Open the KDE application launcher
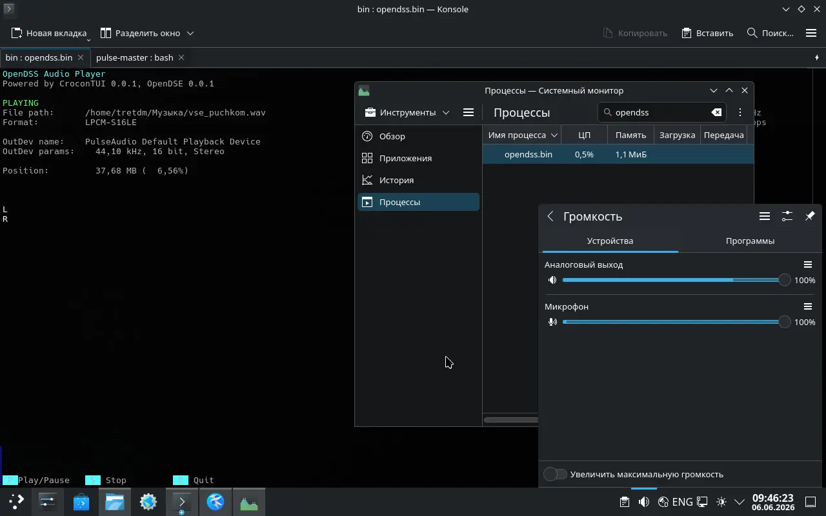 (x=17, y=501)
